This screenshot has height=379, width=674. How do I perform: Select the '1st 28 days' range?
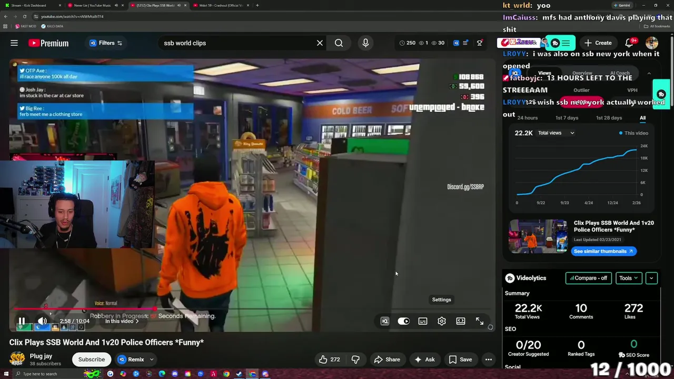[609, 118]
